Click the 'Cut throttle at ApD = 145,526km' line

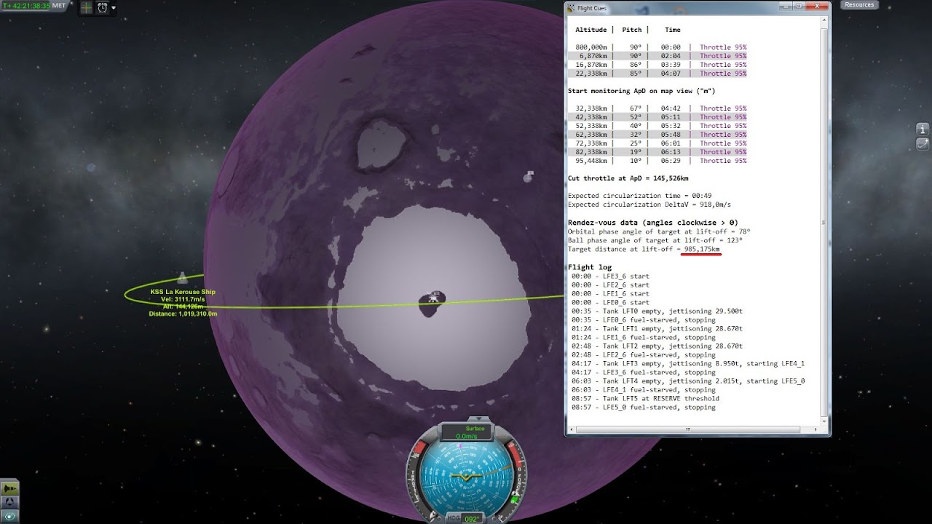coord(628,178)
